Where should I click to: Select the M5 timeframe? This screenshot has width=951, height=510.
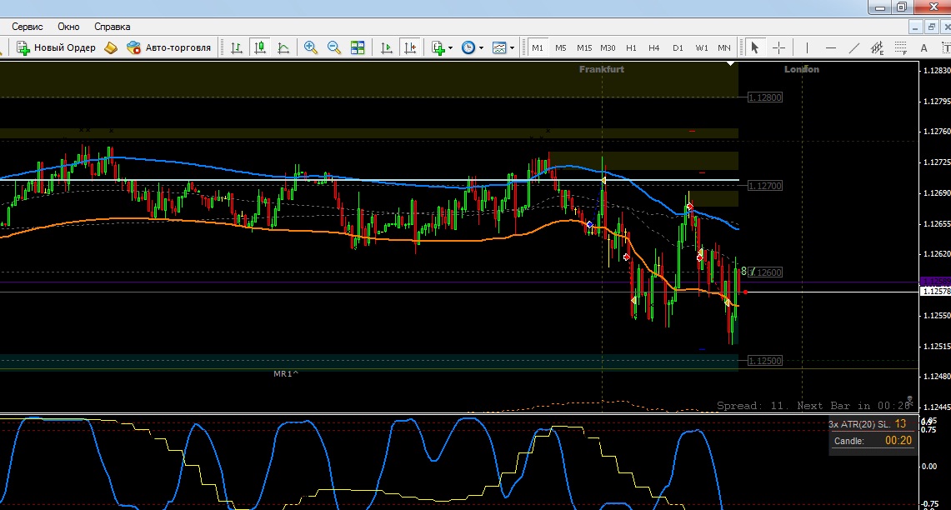pyautogui.click(x=560, y=47)
